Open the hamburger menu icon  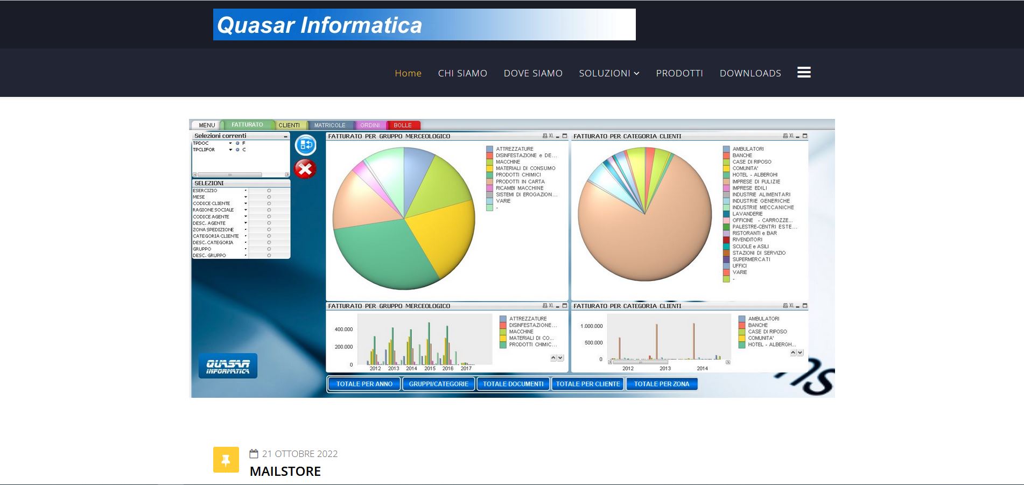[804, 73]
